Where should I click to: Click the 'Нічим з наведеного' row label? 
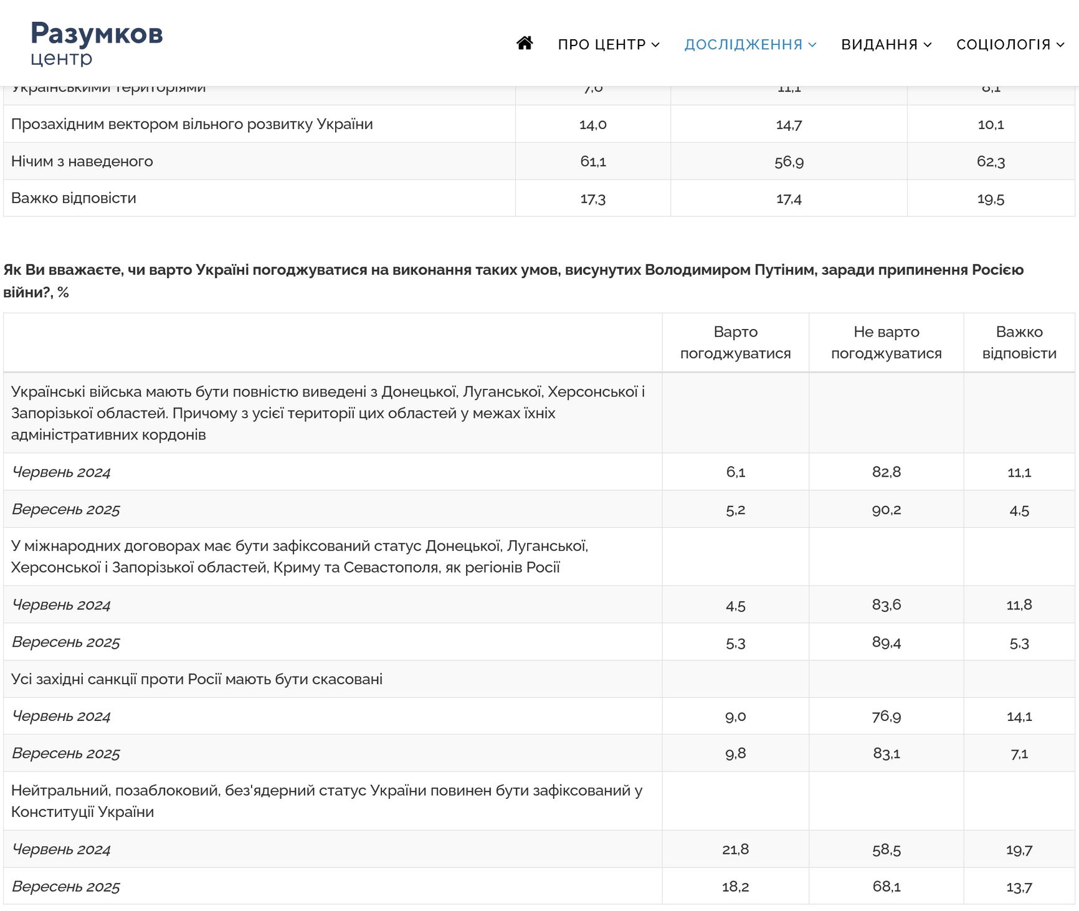[82, 161]
